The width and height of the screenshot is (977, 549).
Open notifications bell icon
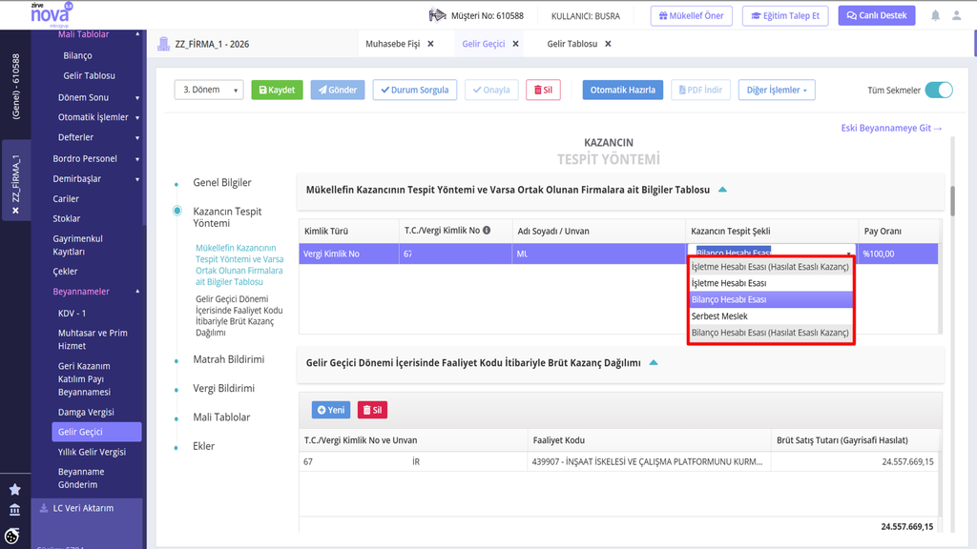935,15
